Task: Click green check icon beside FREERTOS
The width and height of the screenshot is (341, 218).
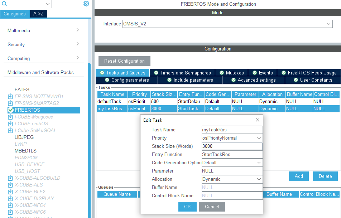Action: pyautogui.click(x=11, y=110)
